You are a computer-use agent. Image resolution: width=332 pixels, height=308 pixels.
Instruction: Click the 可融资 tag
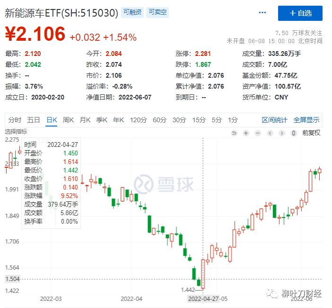[132, 12]
